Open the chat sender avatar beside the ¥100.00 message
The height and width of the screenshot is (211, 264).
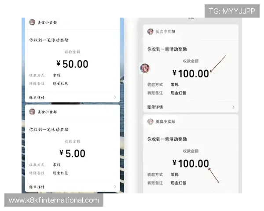[145, 68]
